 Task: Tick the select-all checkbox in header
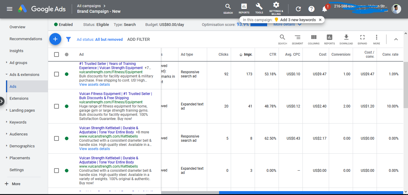(56, 54)
